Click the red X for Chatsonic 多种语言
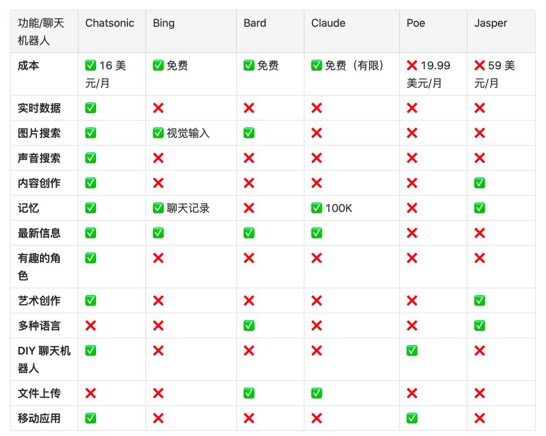Screen dimensions: 546x436 point(90,326)
